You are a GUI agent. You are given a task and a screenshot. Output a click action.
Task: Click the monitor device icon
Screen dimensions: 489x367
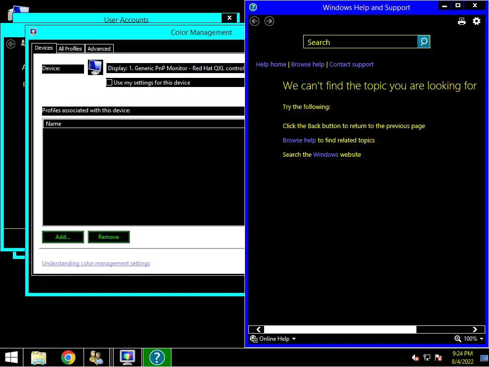(x=95, y=67)
